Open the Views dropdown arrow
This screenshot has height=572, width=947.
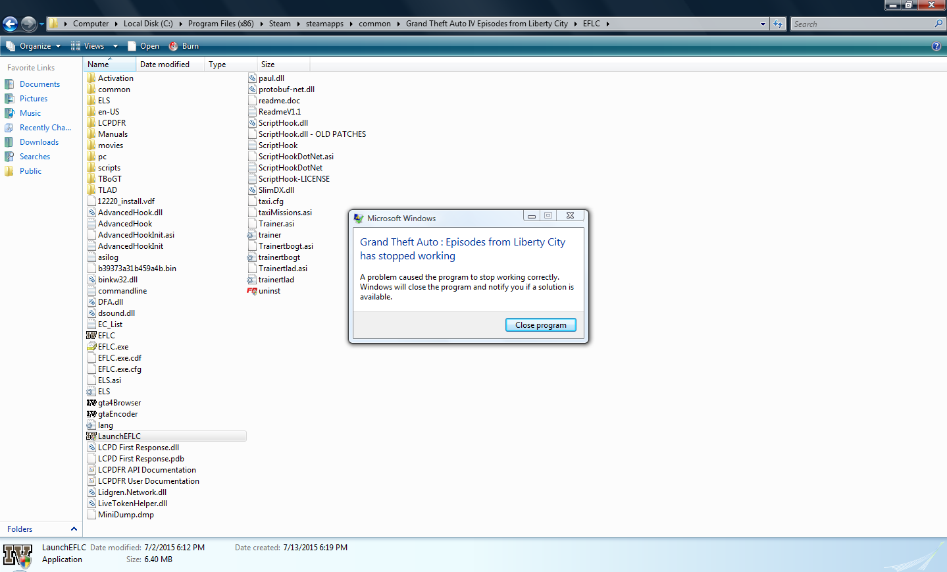click(115, 46)
